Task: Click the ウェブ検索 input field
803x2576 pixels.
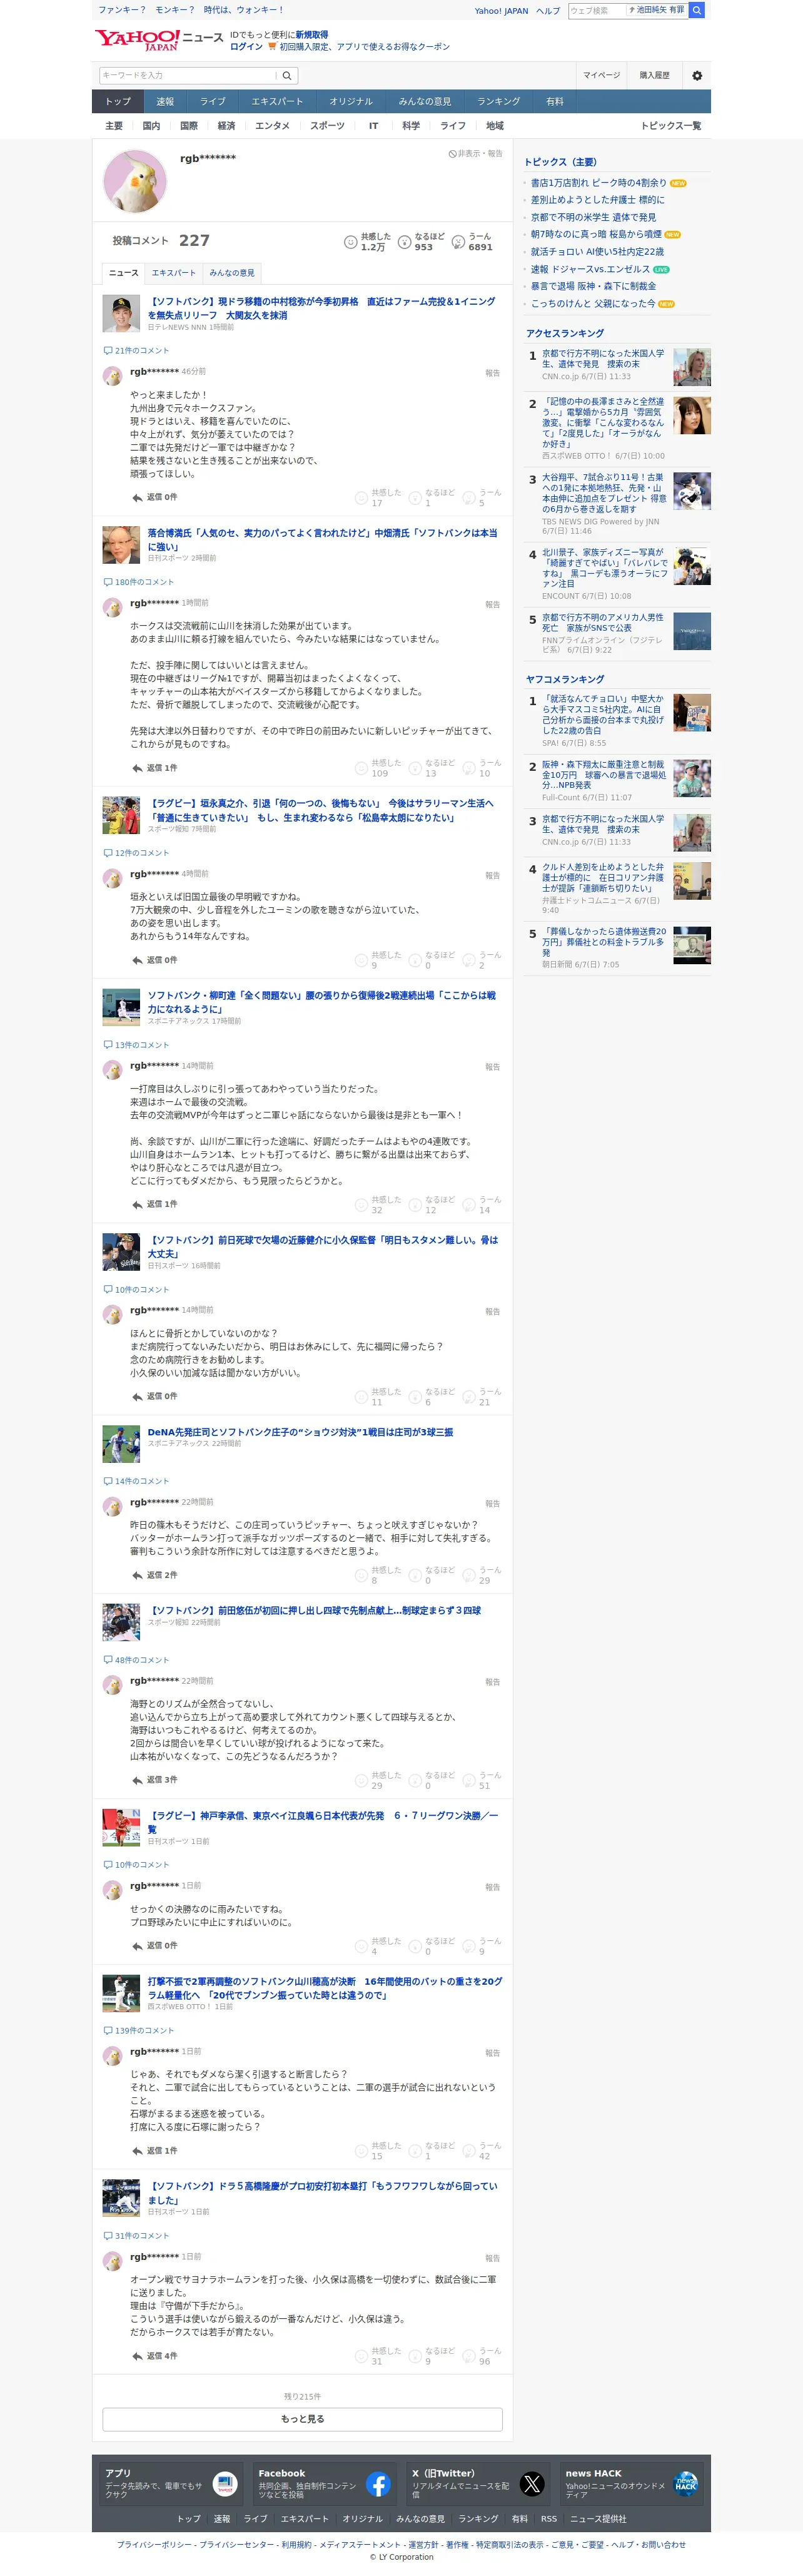Action: click(597, 10)
